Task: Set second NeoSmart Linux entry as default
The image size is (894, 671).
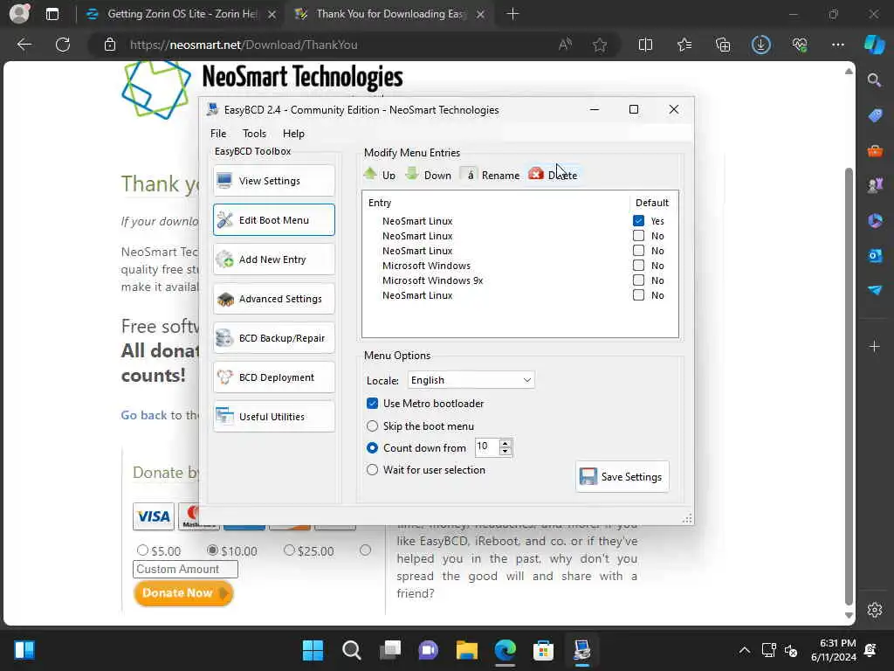Action: 638,236
